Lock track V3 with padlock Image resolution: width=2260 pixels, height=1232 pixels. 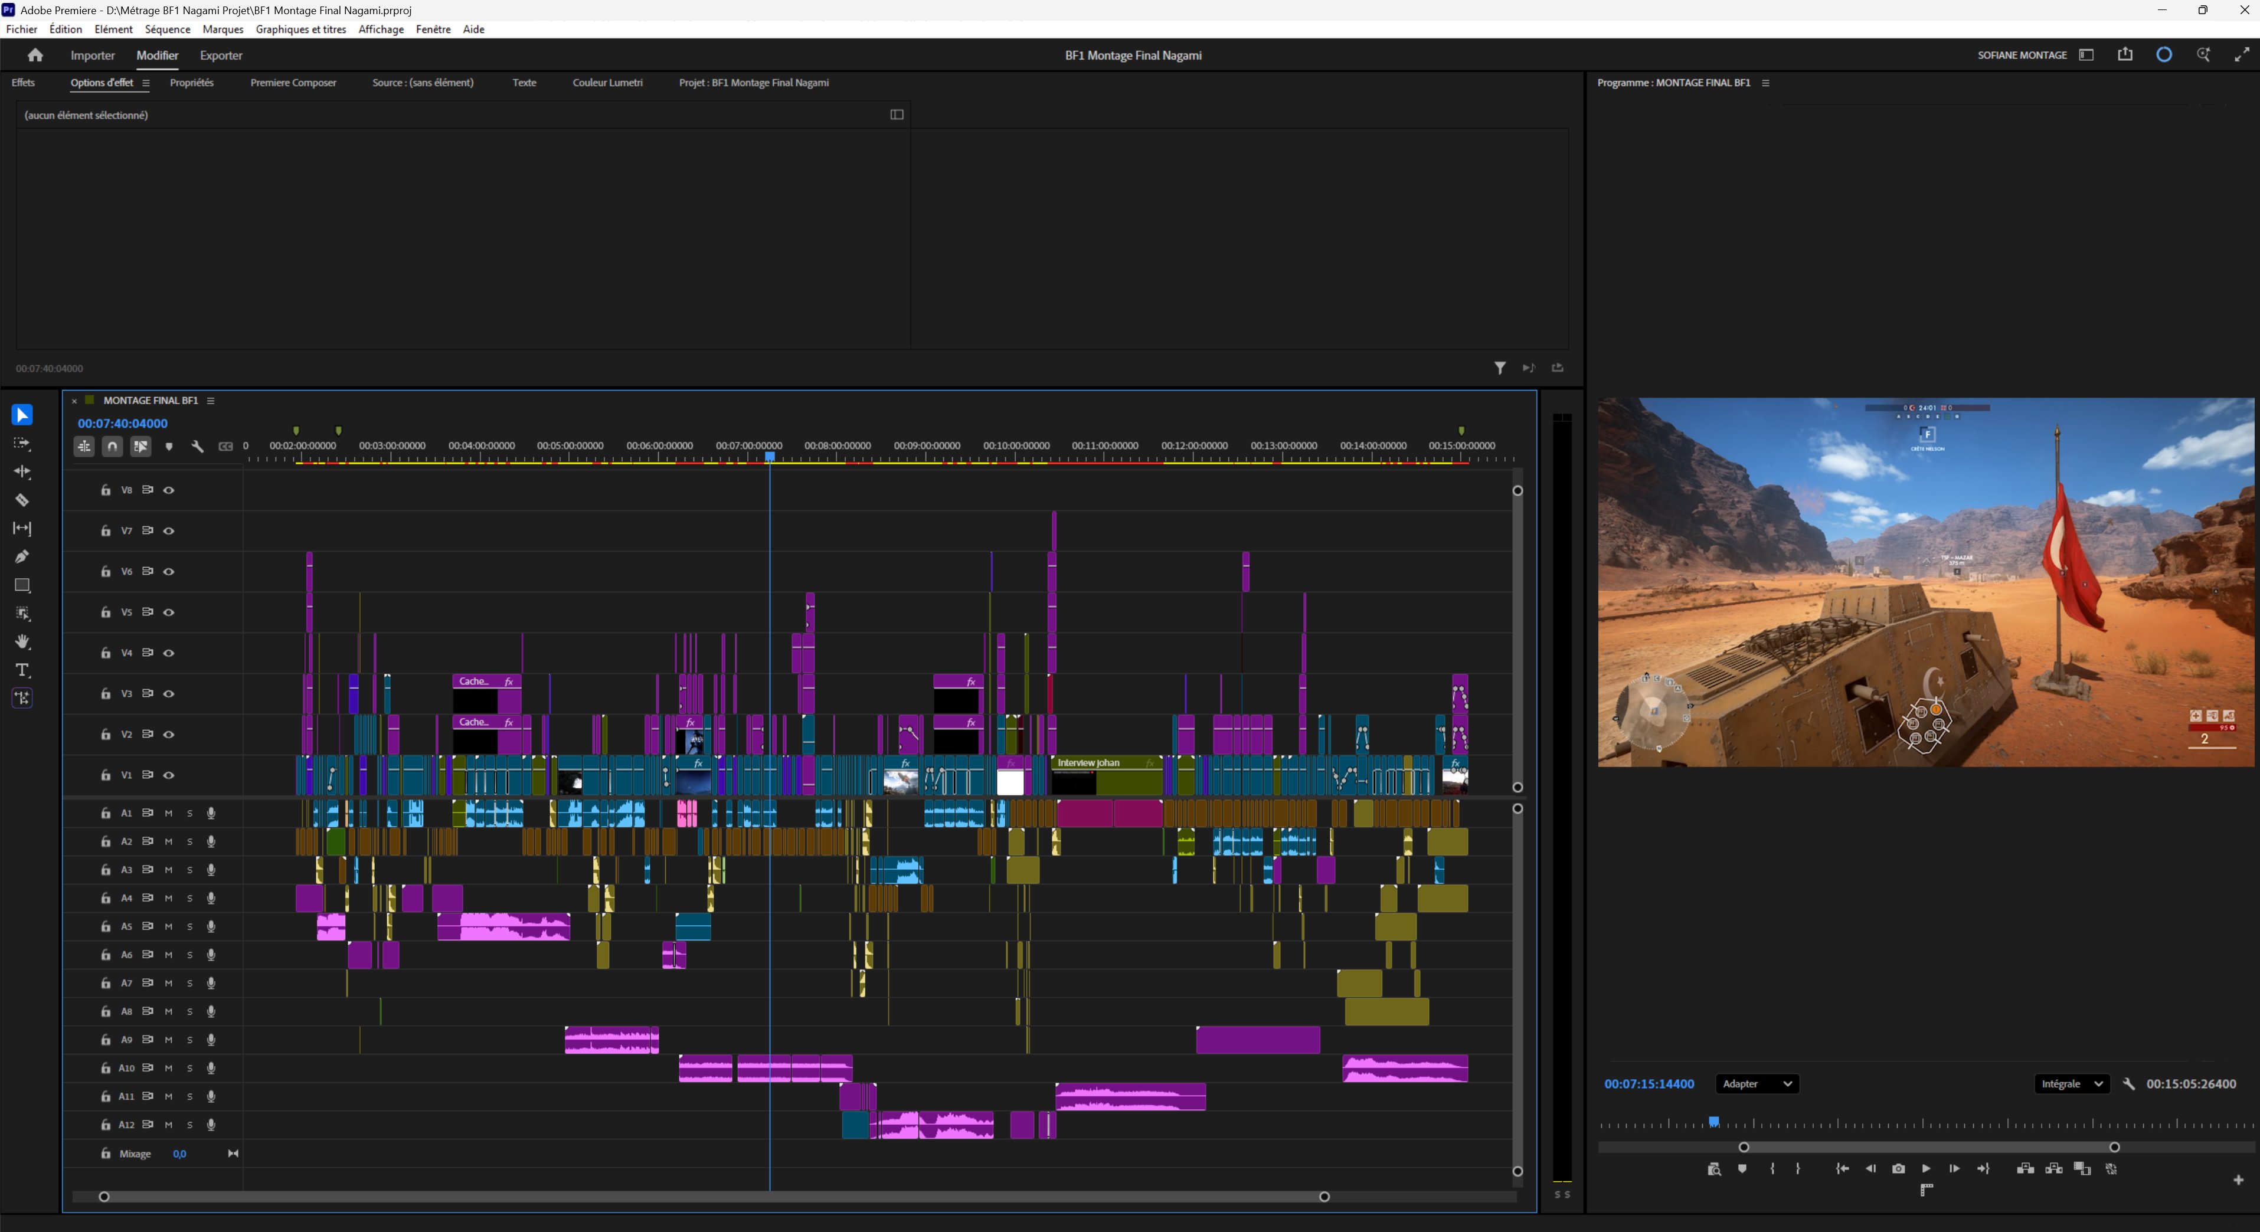coord(105,694)
